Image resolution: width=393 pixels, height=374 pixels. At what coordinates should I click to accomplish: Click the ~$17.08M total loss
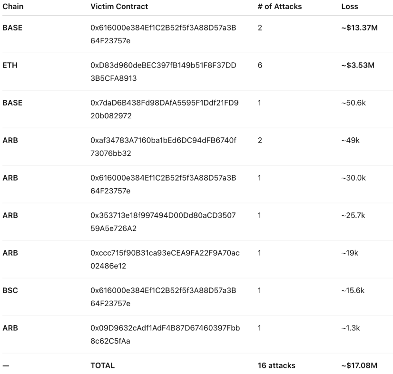tap(359, 365)
